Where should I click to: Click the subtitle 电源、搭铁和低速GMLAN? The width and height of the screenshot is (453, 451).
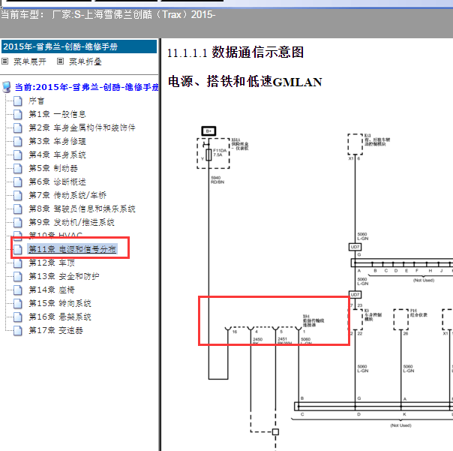[x=245, y=82]
